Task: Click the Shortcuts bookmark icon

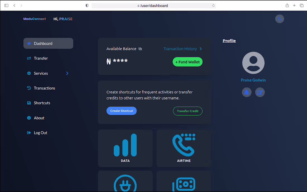Action: point(29,103)
